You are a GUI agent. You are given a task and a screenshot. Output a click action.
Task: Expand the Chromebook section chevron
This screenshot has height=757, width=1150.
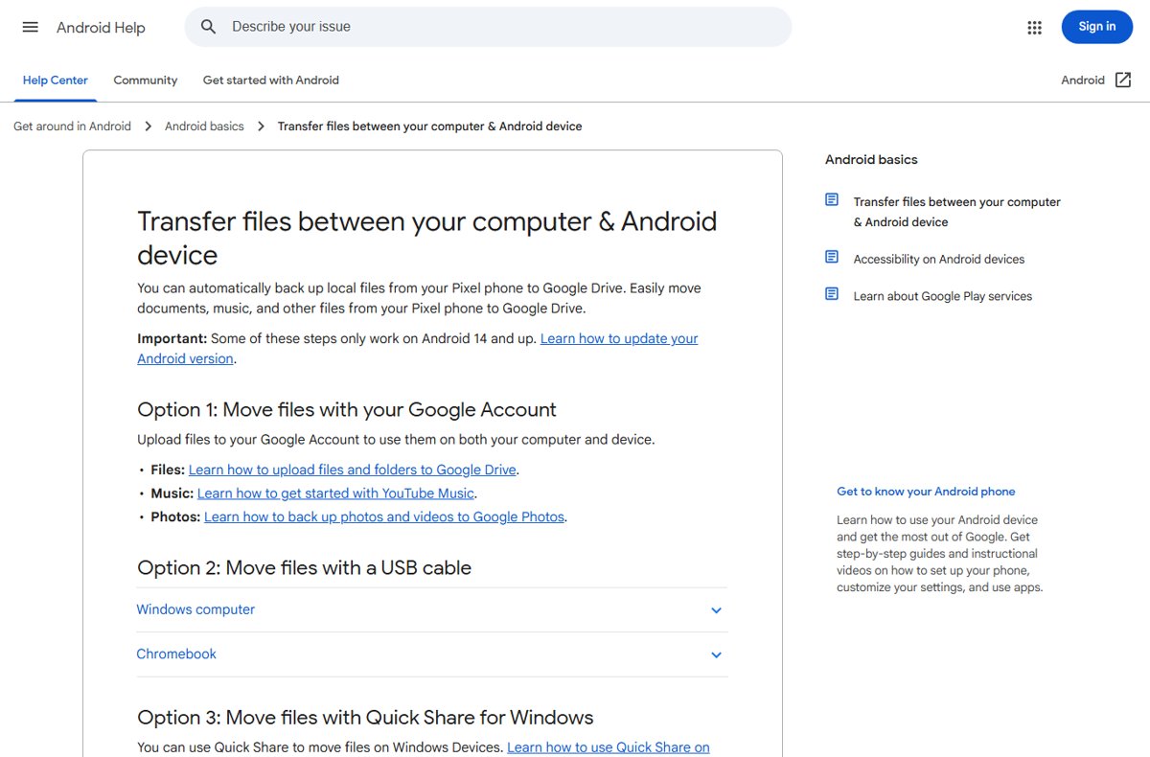click(x=716, y=655)
